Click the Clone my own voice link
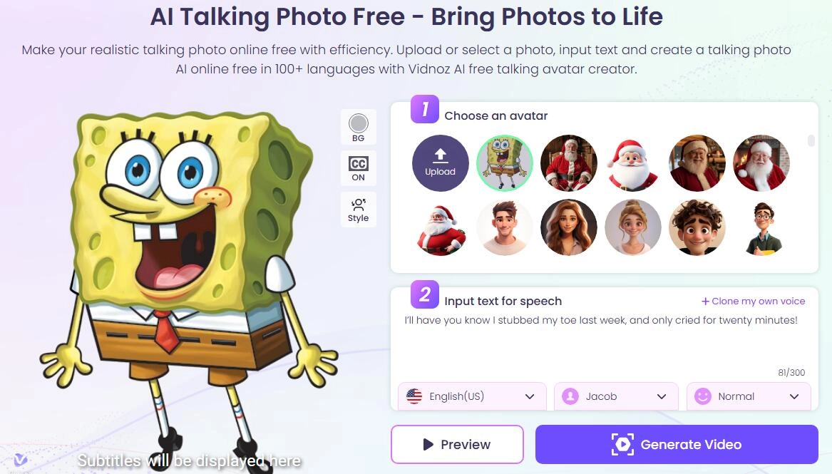The width and height of the screenshot is (832, 474). [753, 302]
